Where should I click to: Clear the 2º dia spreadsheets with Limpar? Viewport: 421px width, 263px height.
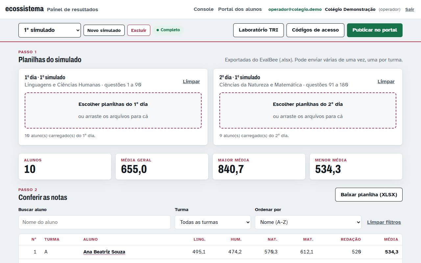pyautogui.click(x=386, y=82)
